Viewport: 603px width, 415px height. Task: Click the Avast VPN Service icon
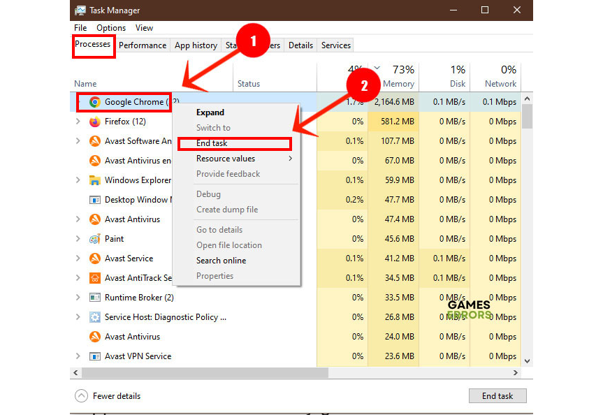tap(94, 356)
